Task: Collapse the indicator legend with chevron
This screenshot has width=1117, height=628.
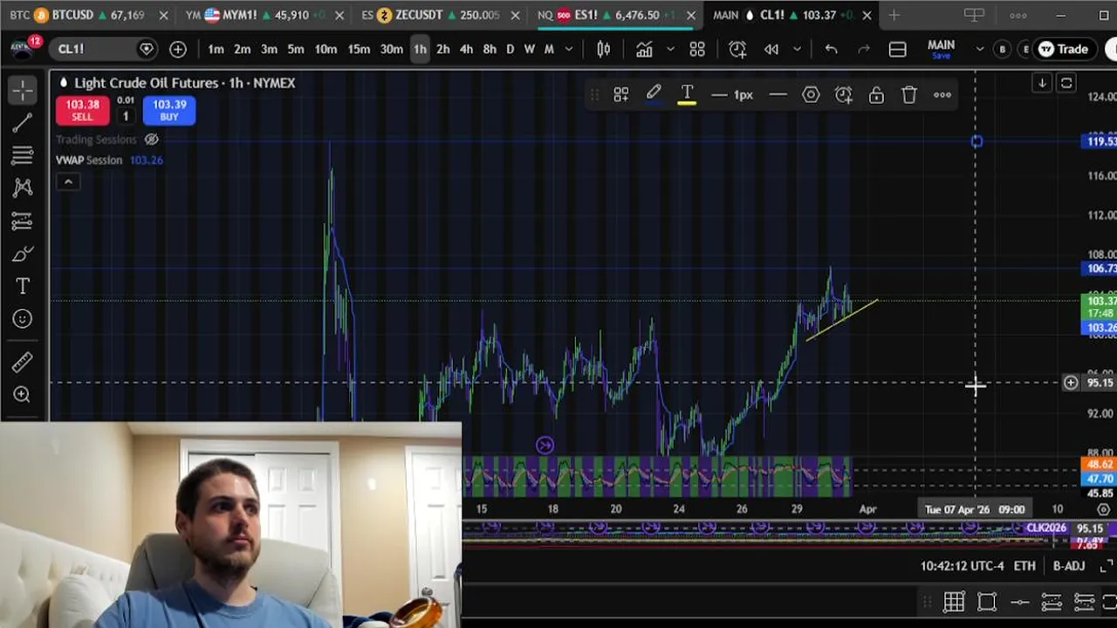Action: (x=68, y=181)
